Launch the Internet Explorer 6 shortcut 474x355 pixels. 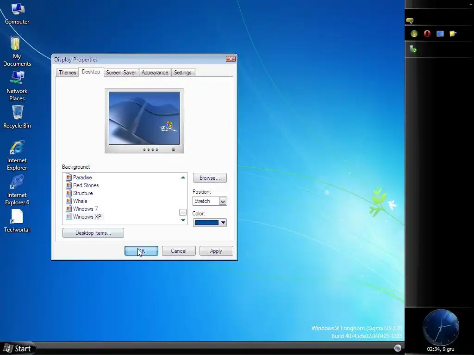point(17,190)
